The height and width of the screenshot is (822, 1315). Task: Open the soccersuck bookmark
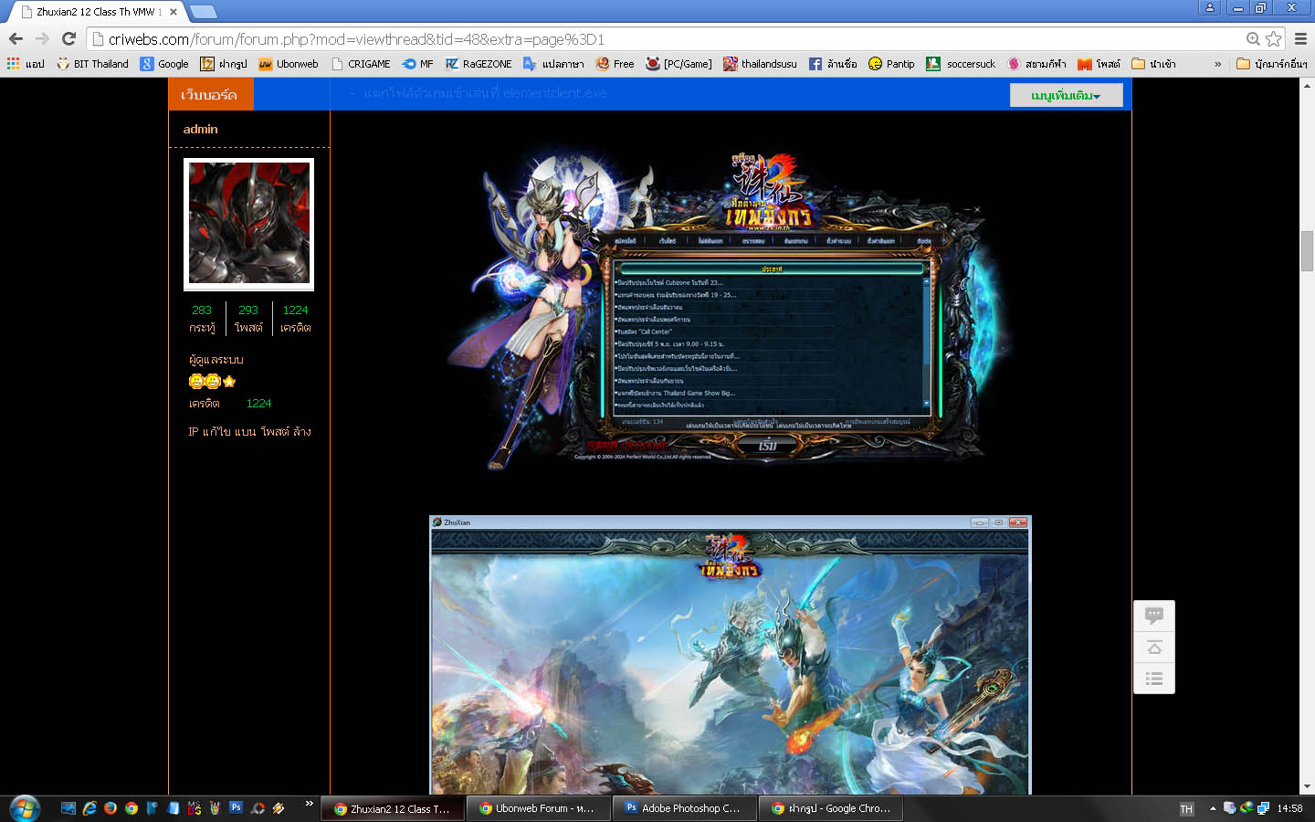click(x=961, y=64)
